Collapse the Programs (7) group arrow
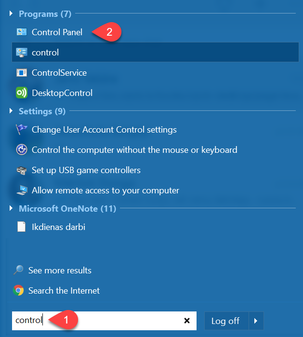 11,13
